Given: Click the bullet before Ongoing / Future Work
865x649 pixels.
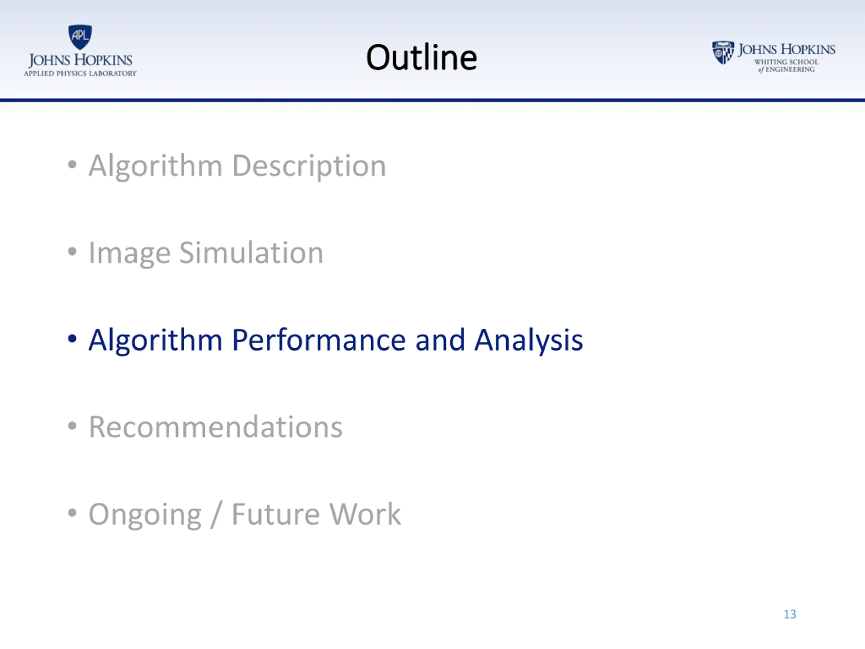Looking at the screenshot, I should (x=72, y=512).
